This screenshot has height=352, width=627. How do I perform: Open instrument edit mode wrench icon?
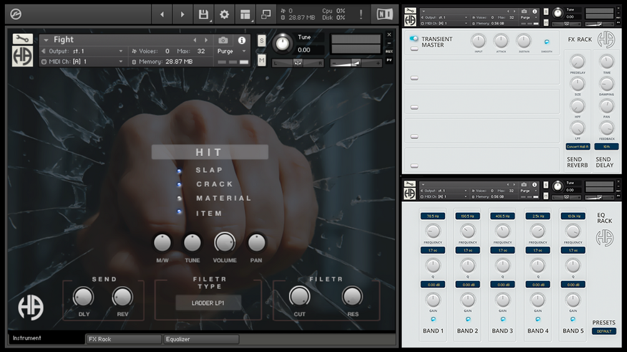(22, 39)
